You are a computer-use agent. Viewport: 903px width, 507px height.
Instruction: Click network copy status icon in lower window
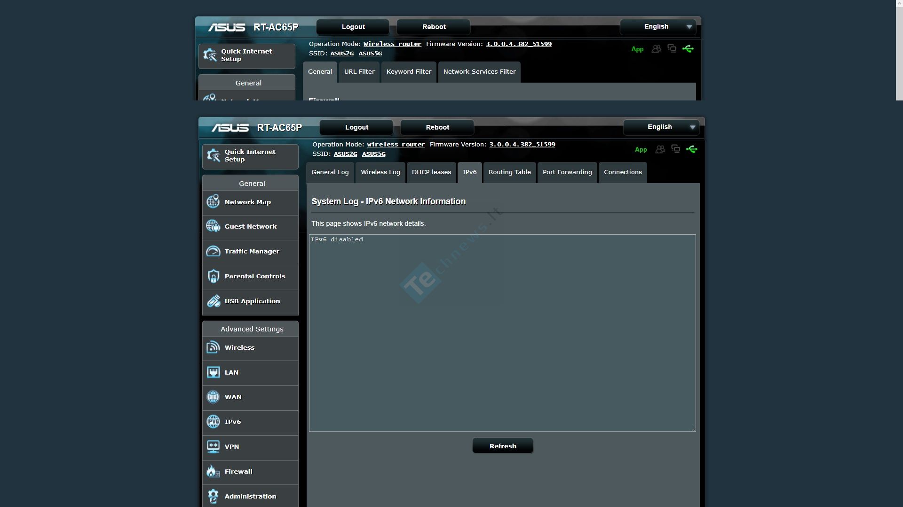point(676,149)
